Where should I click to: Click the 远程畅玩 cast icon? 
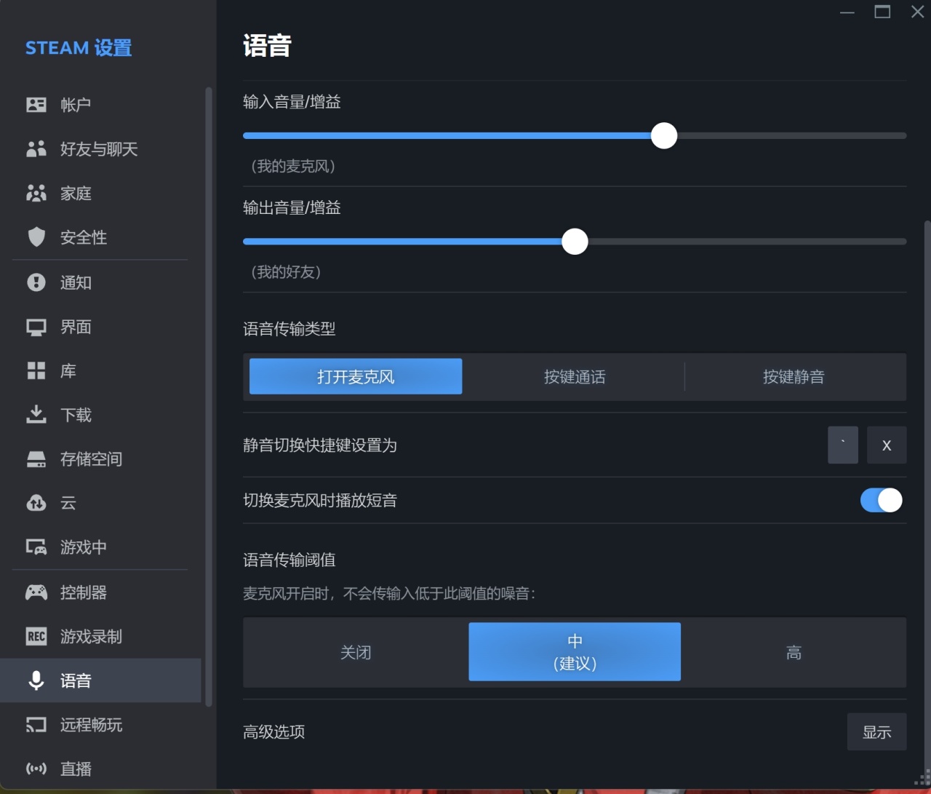click(36, 725)
